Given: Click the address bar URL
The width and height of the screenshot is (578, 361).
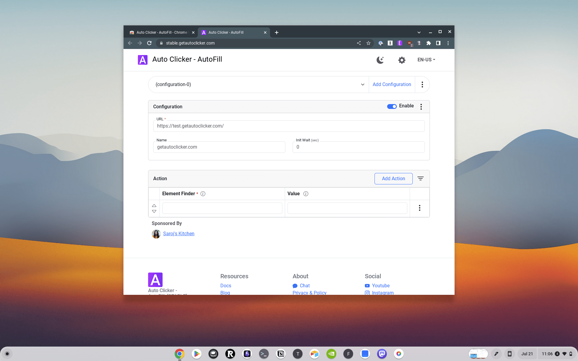Looking at the screenshot, I should point(190,43).
